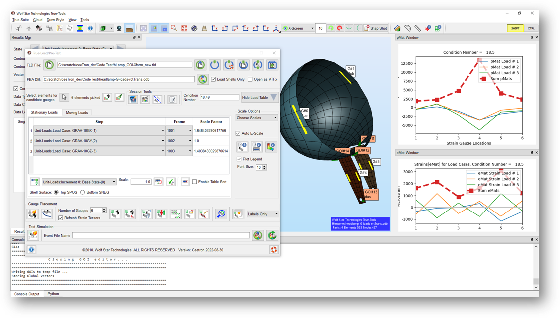Click the first icon in Gauge Placement

[x=33, y=213]
